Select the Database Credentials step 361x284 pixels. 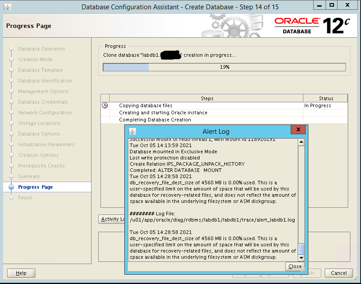point(43,102)
